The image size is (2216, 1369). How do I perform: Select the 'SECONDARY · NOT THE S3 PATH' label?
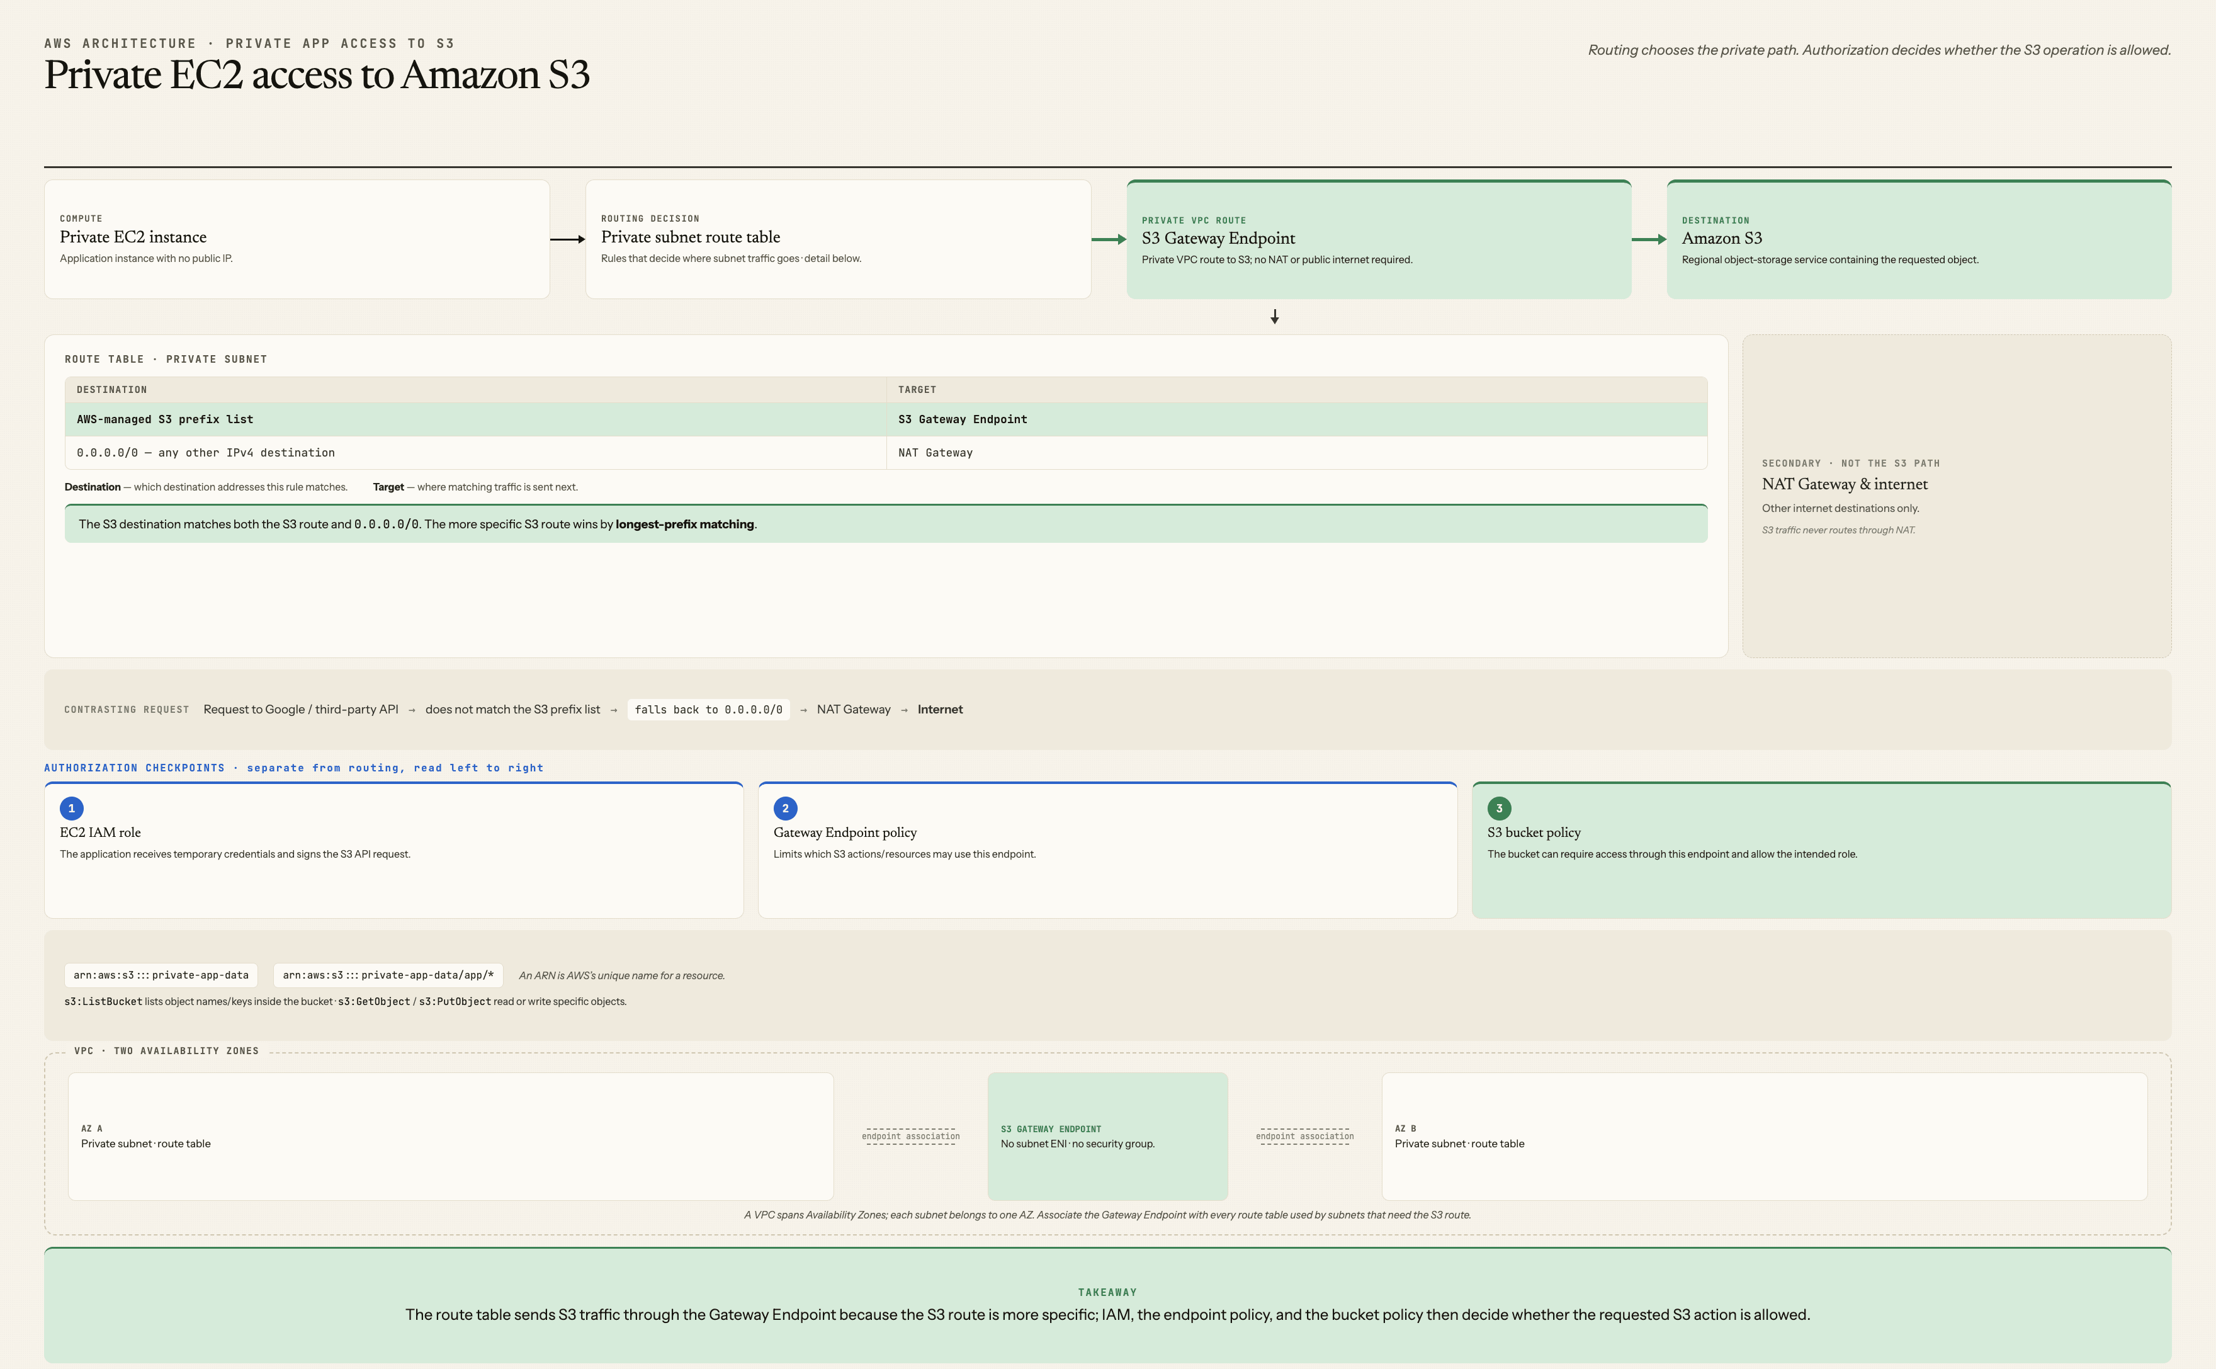pyautogui.click(x=1850, y=463)
